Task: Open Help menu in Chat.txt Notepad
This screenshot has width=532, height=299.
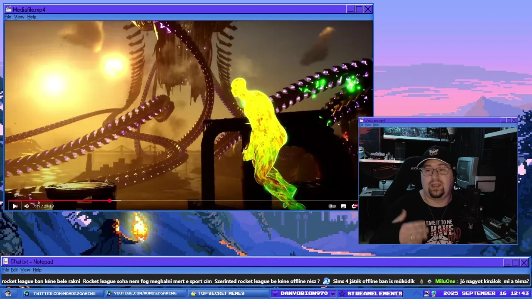Action: 37,270
